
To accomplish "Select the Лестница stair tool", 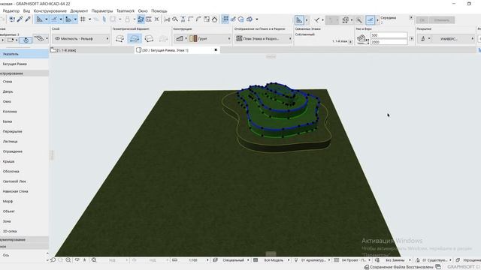I will pos(24,142).
